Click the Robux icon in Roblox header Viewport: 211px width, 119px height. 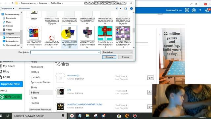coord(194,10)
